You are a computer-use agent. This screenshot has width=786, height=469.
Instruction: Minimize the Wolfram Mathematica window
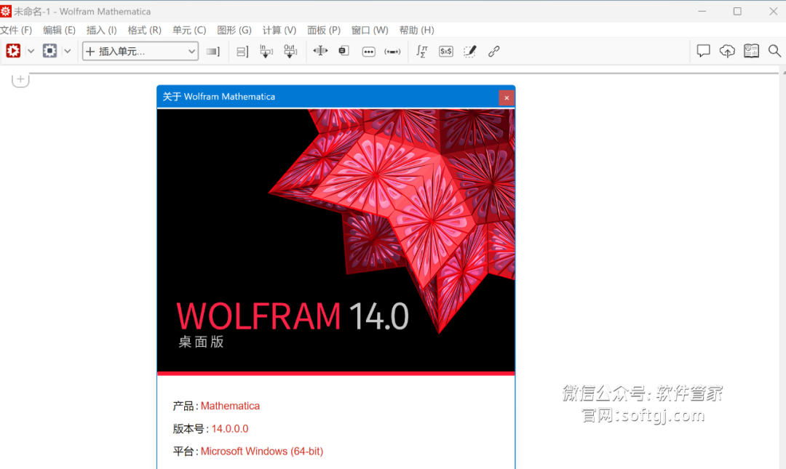(x=702, y=11)
